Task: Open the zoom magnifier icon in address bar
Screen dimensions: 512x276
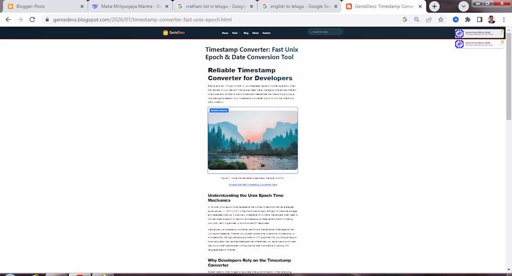Action: [x=417, y=20]
